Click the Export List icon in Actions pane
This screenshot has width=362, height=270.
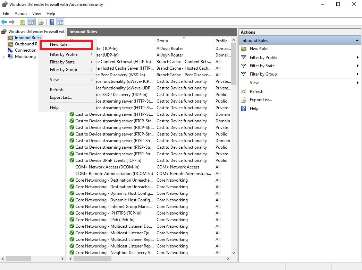click(244, 100)
